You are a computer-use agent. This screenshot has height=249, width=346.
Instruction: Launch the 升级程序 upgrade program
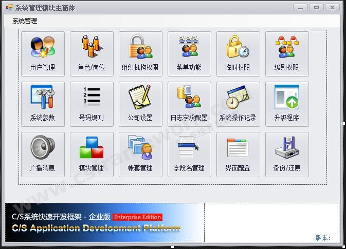click(287, 104)
